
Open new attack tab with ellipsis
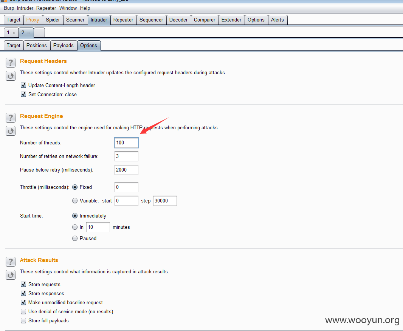click(39, 32)
